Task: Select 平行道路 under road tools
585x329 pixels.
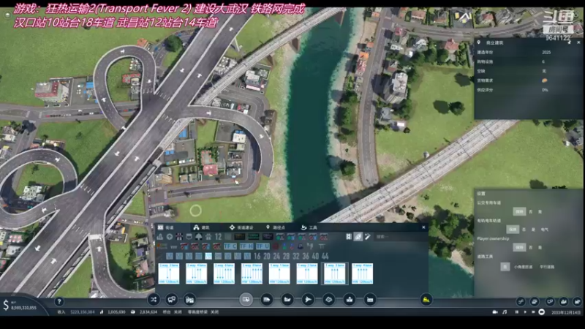Action: click(x=547, y=267)
